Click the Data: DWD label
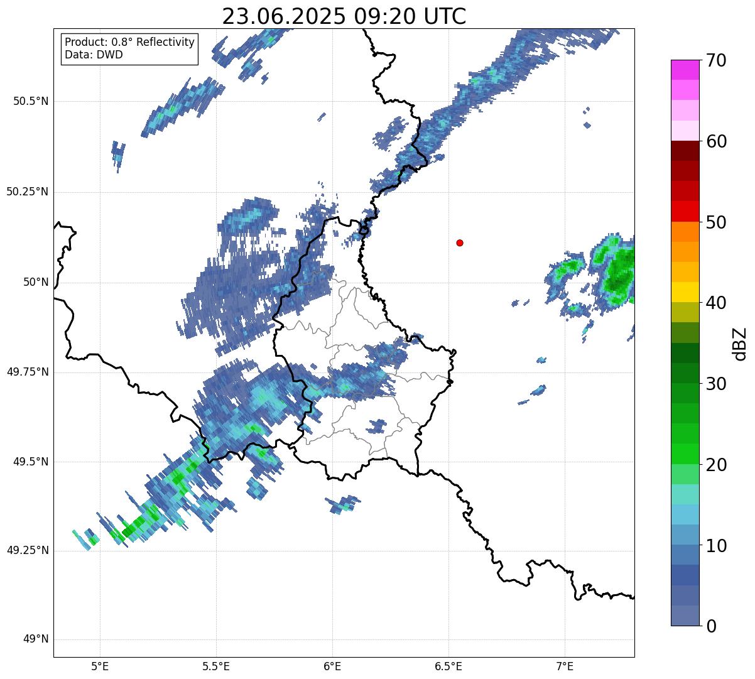 (94, 55)
